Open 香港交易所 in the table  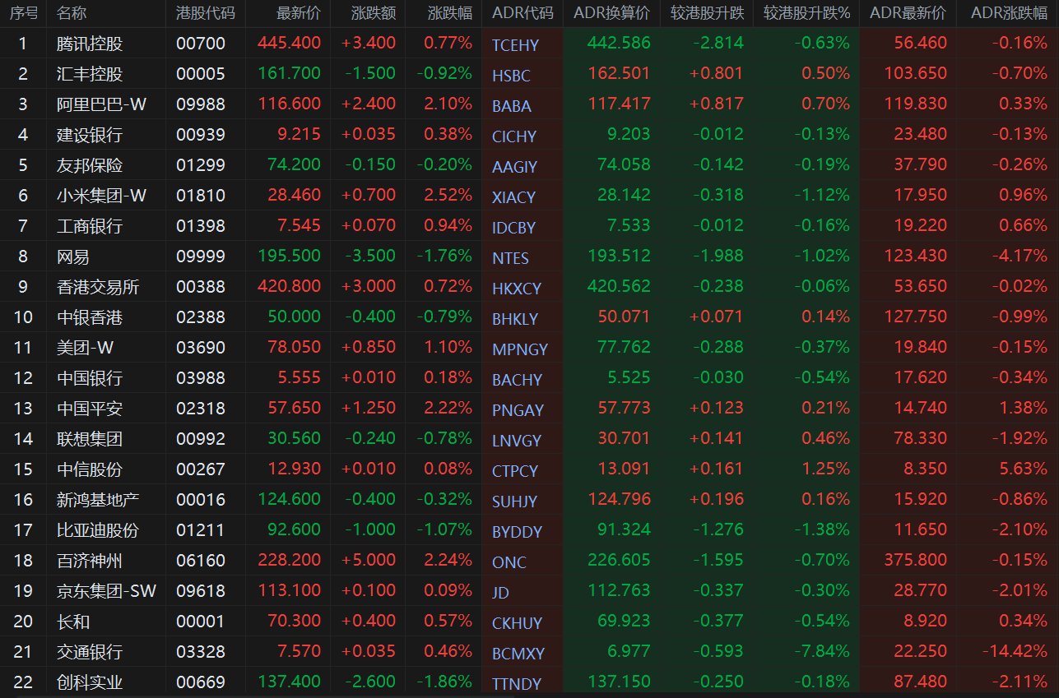(x=98, y=287)
